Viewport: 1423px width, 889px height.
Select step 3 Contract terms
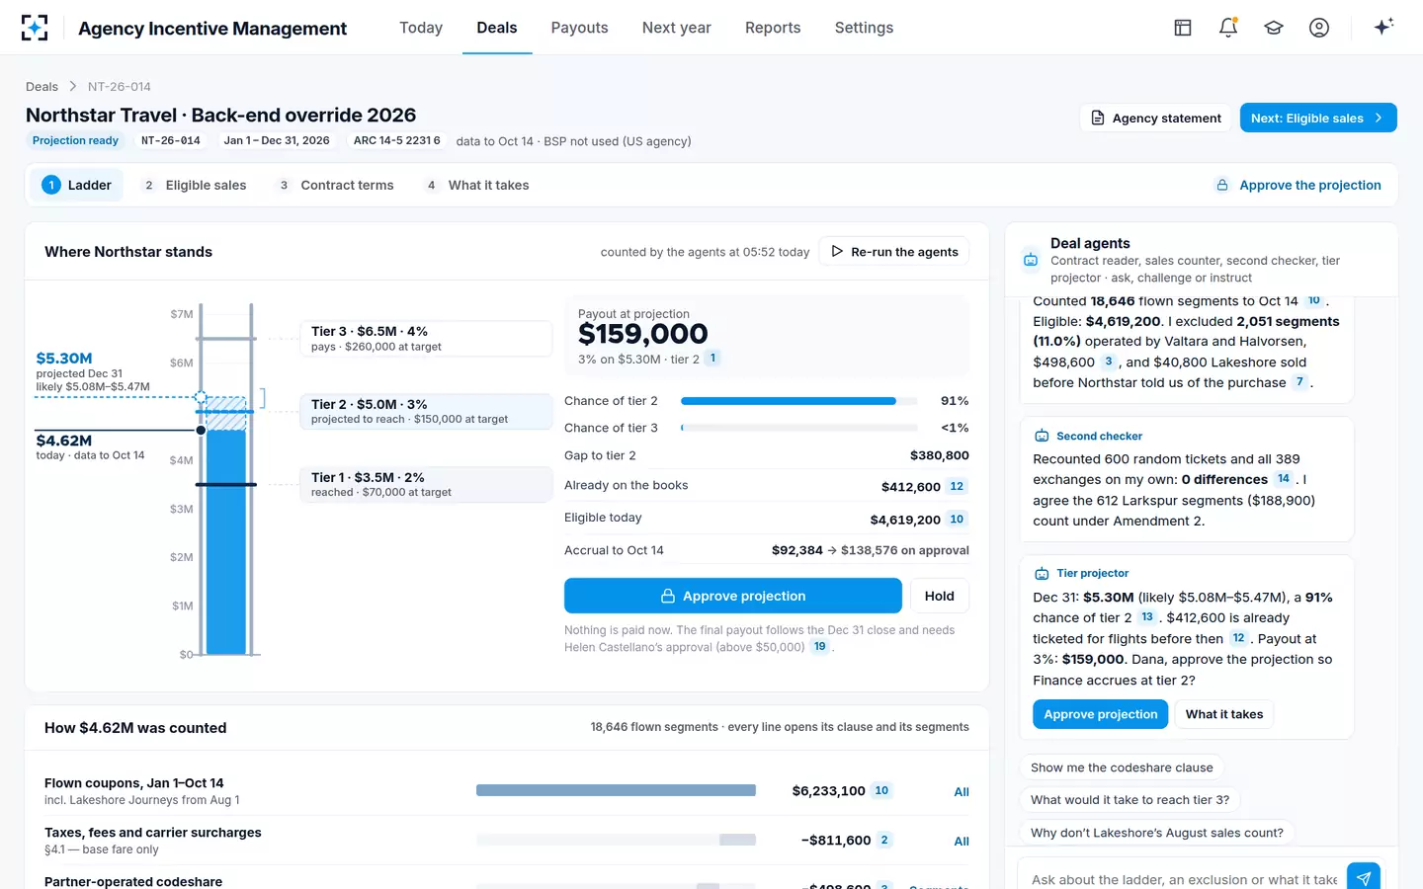[x=336, y=185]
